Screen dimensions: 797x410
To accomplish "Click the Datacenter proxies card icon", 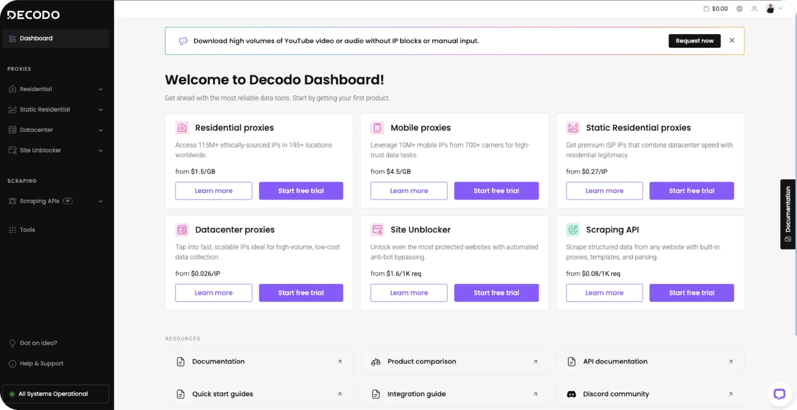I will point(182,230).
